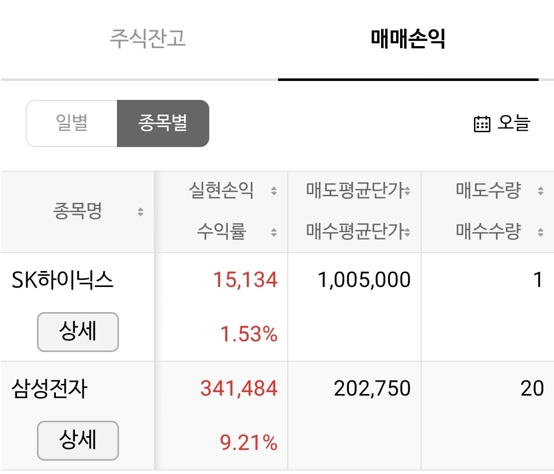
Task: Select the 매매손익 tab
Action: (408, 39)
